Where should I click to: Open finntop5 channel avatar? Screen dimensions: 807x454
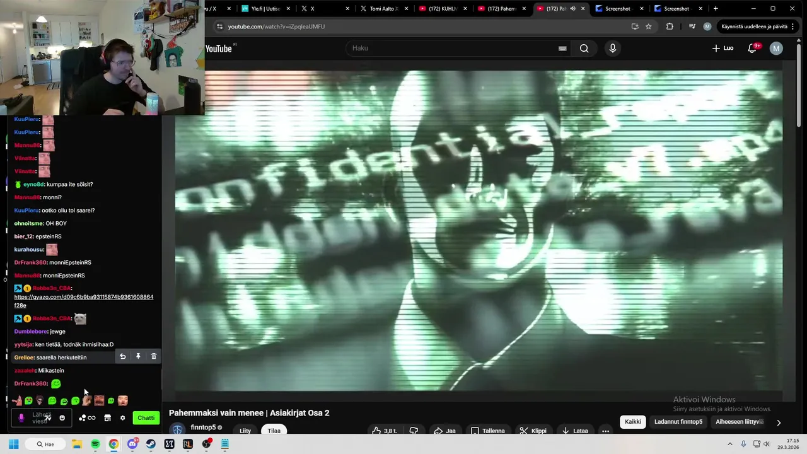pyautogui.click(x=178, y=430)
